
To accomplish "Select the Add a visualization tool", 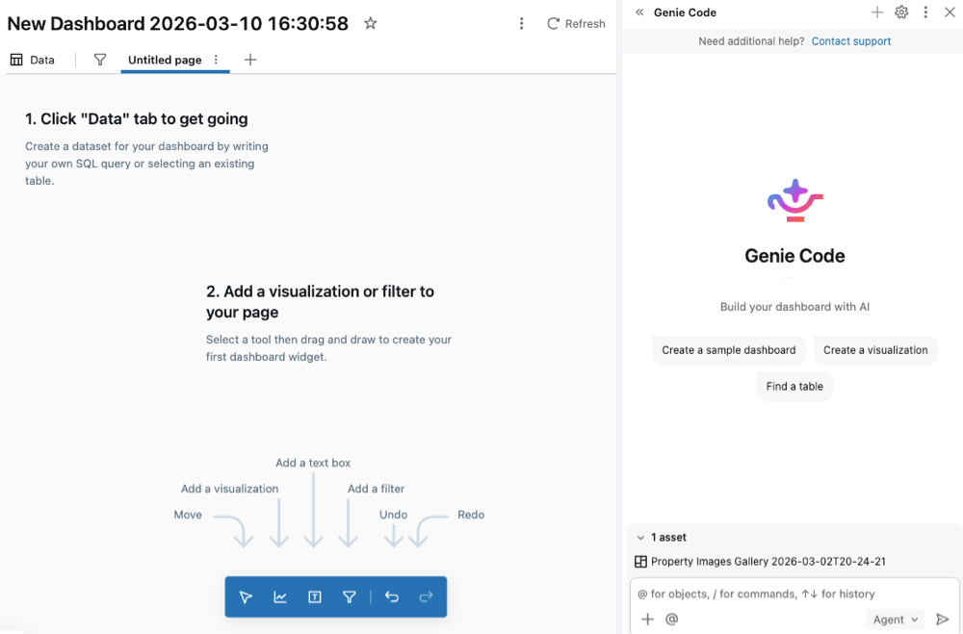I will 280,596.
